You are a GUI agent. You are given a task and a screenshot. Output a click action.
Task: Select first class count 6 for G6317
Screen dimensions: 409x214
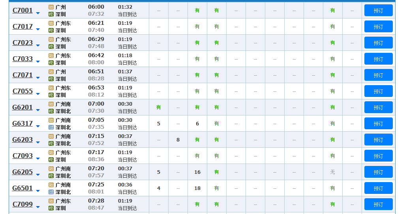197,123
